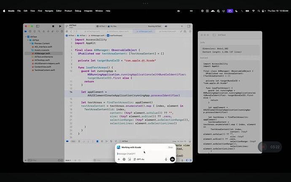
Task: Open the Source Control navigator
Action: click(30, 31)
